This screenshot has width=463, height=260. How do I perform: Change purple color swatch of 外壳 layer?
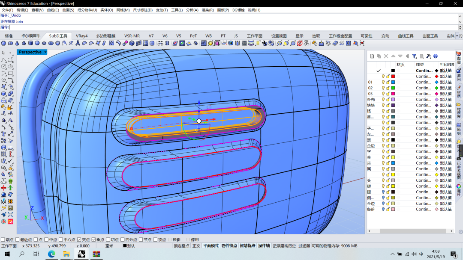point(393,100)
